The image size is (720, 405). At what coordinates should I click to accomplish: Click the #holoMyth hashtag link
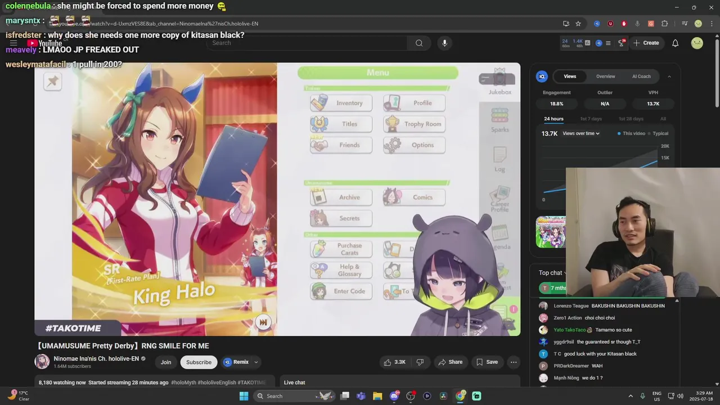[x=183, y=382]
